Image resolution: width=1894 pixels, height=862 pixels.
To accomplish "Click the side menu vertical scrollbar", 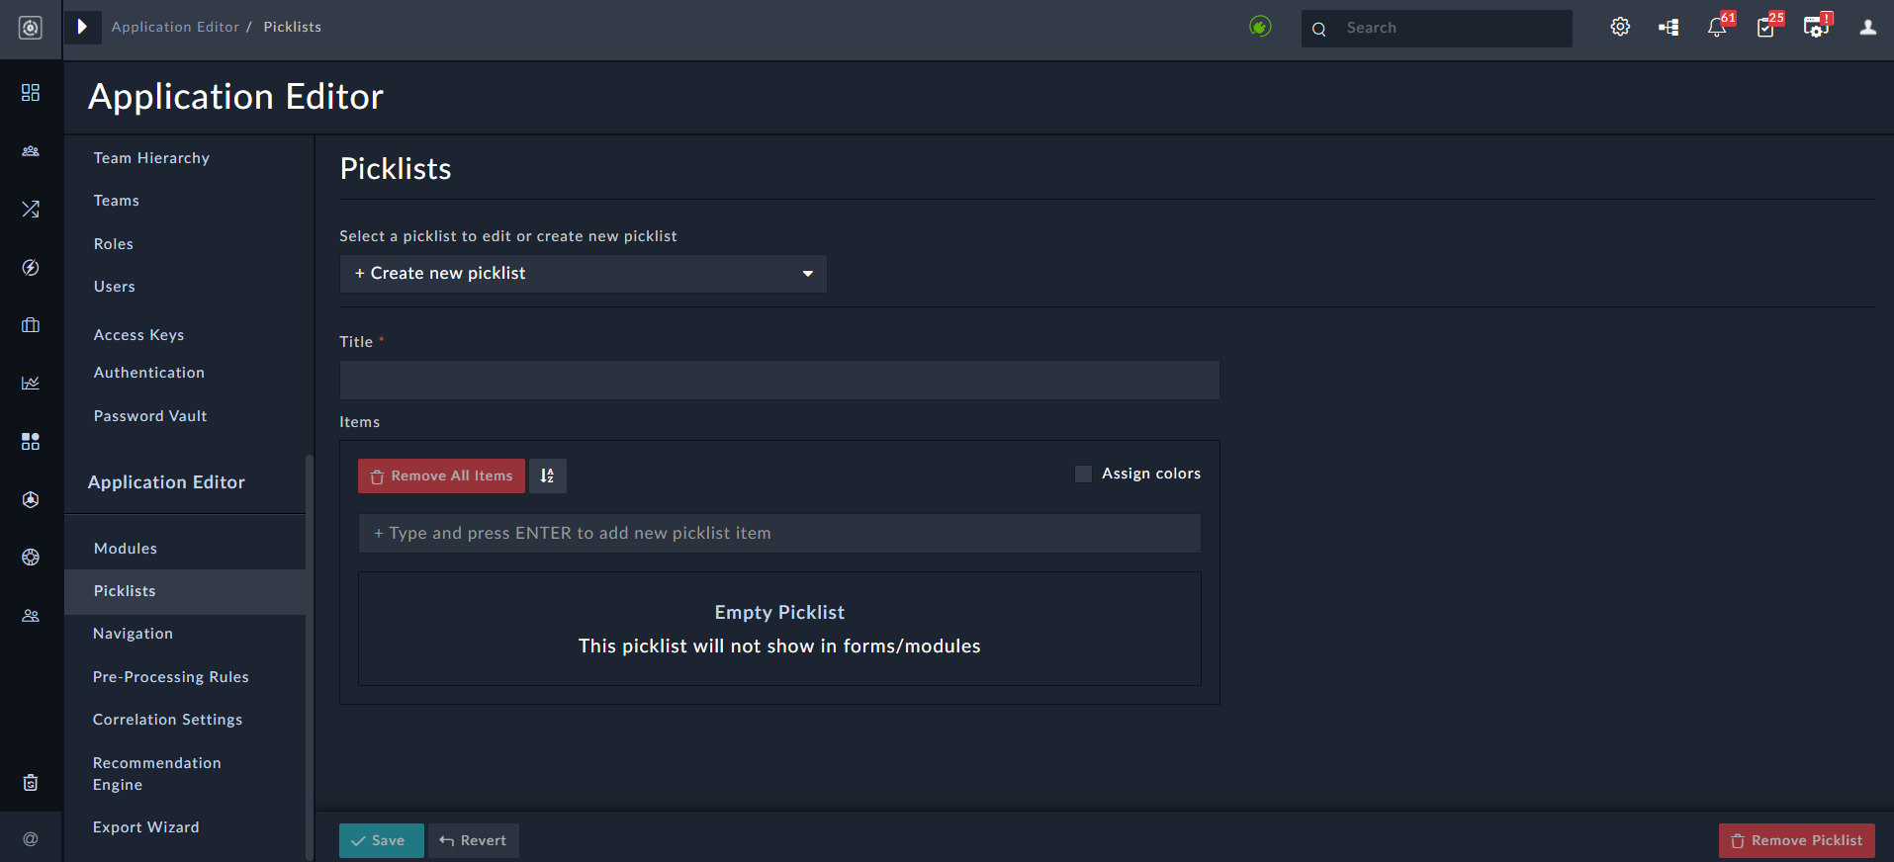I will (x=310, y=657).
